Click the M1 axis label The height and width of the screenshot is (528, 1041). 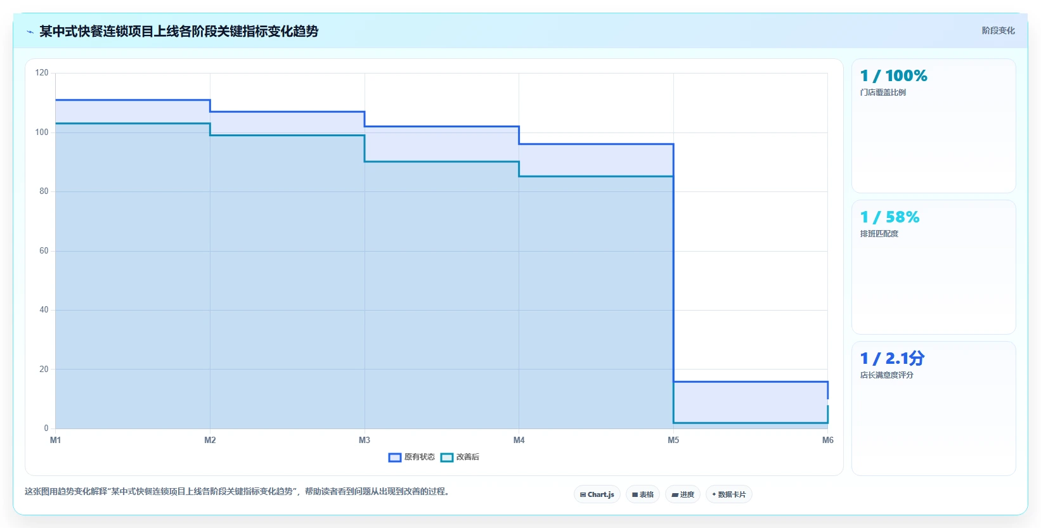click(x=56, y=440)
